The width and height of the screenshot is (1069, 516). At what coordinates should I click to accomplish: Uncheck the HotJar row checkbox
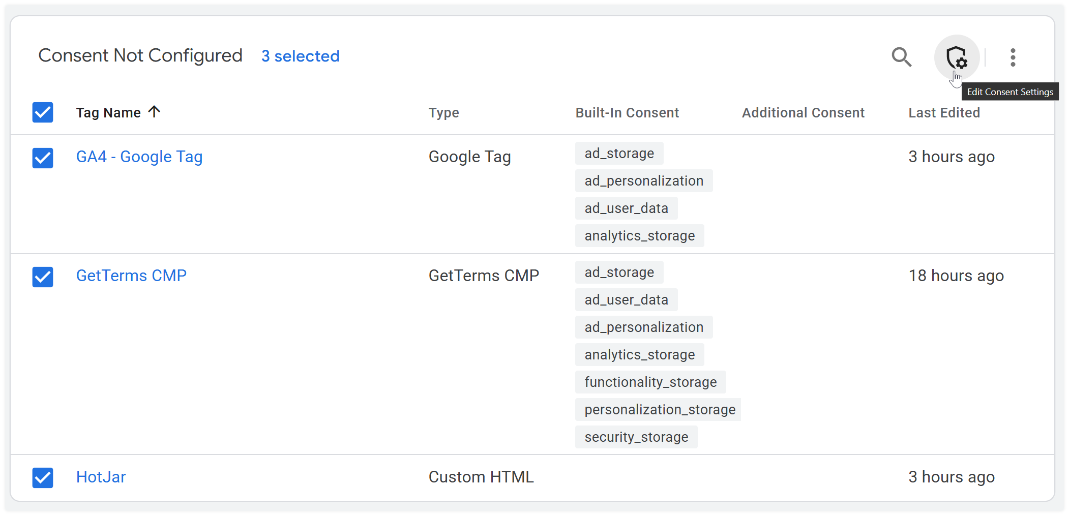pyautogui.click(x=43, y=477)
